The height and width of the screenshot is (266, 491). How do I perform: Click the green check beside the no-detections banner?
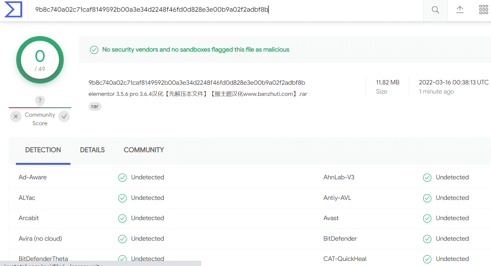(94, 50)
